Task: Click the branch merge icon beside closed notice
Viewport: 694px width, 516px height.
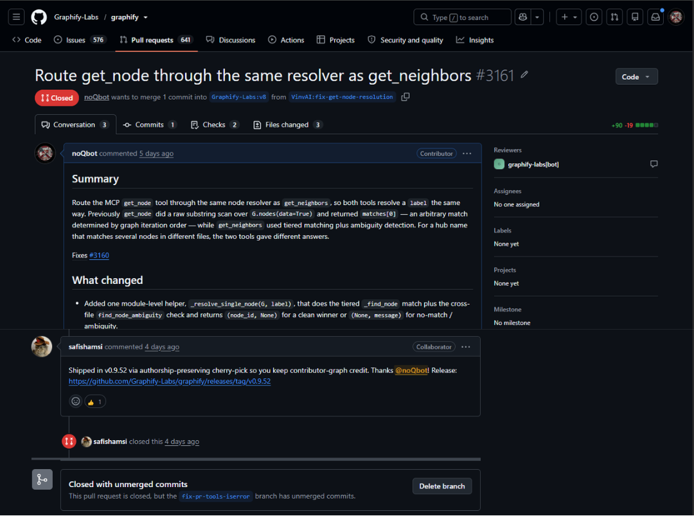Action: 42,480
